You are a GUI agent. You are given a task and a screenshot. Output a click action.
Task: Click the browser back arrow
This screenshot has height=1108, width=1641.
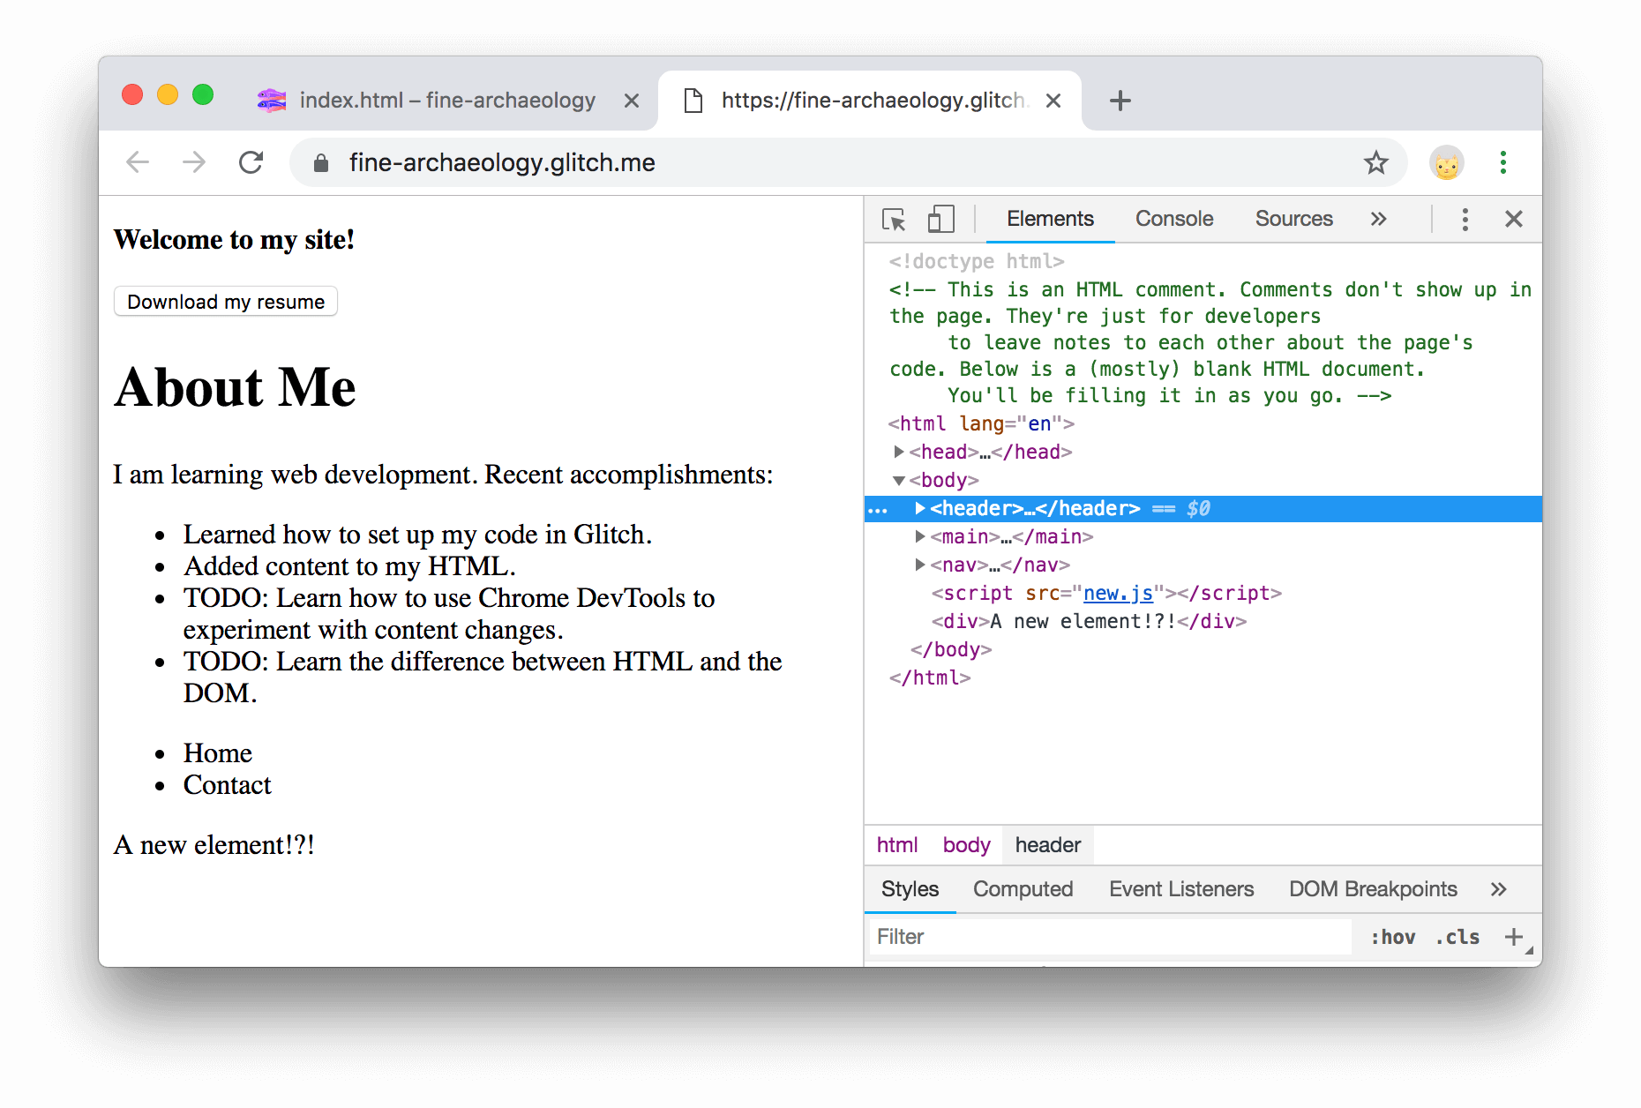click(x=138, y=162)
